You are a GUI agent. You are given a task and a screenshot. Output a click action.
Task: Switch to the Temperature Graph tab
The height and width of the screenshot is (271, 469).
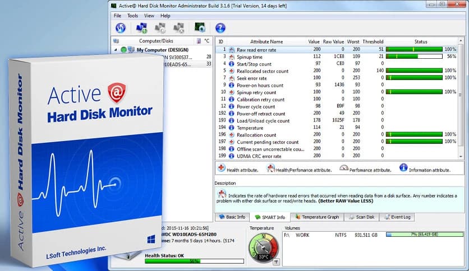click(317, 217)
